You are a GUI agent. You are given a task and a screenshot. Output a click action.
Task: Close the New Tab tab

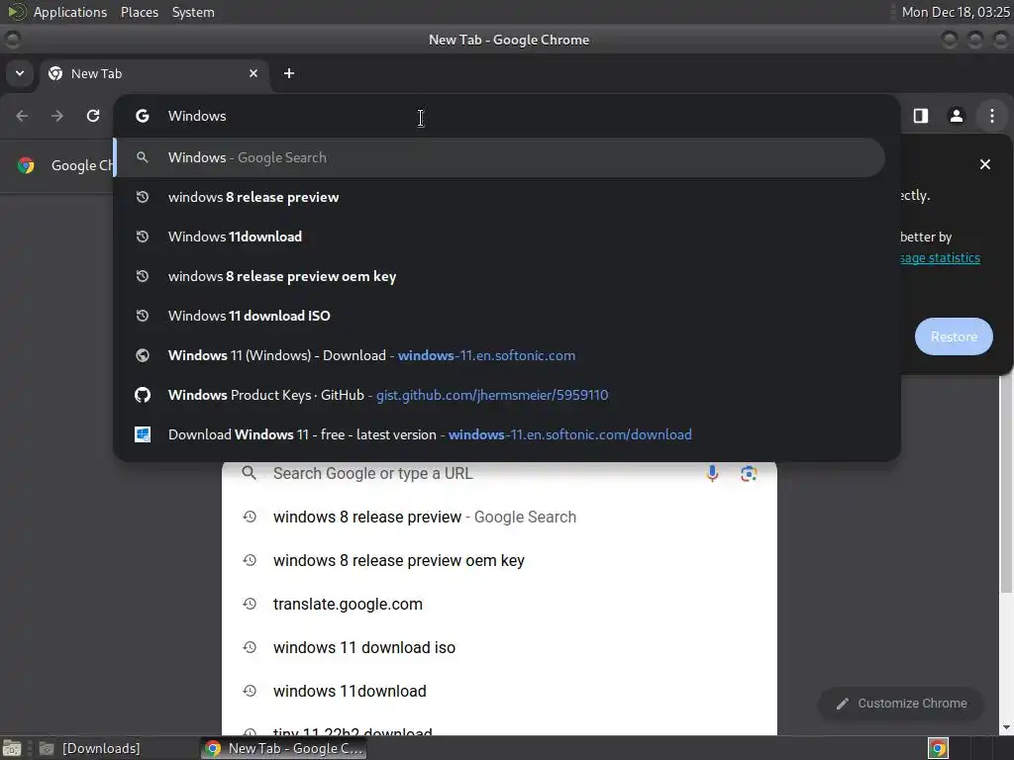(x=253, y=73)
